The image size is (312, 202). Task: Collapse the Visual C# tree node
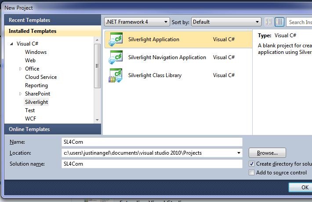tap(11, 44)
